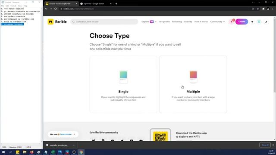Open Notepad File menu
The image size is (276, 155).
[3, 6]
